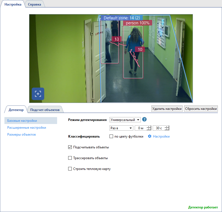The height and width of the screenshot is (212, 222).
Task: Expand the 'Раз в' interval dropdown
Action: (121, 128)
